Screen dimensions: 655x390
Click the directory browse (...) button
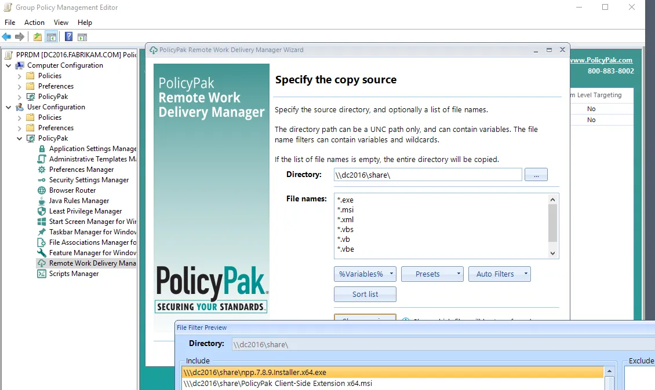(x=536, y=175)
